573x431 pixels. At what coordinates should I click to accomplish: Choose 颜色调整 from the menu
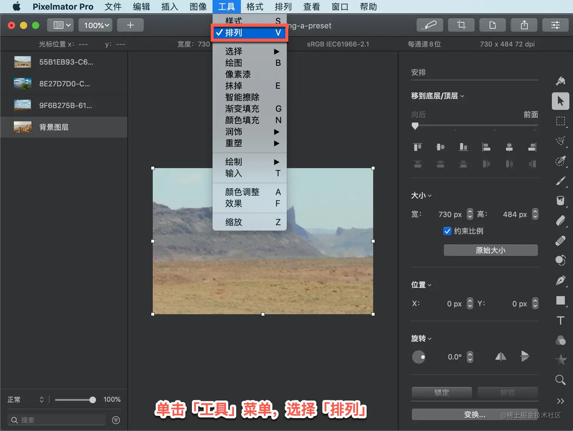249,192
